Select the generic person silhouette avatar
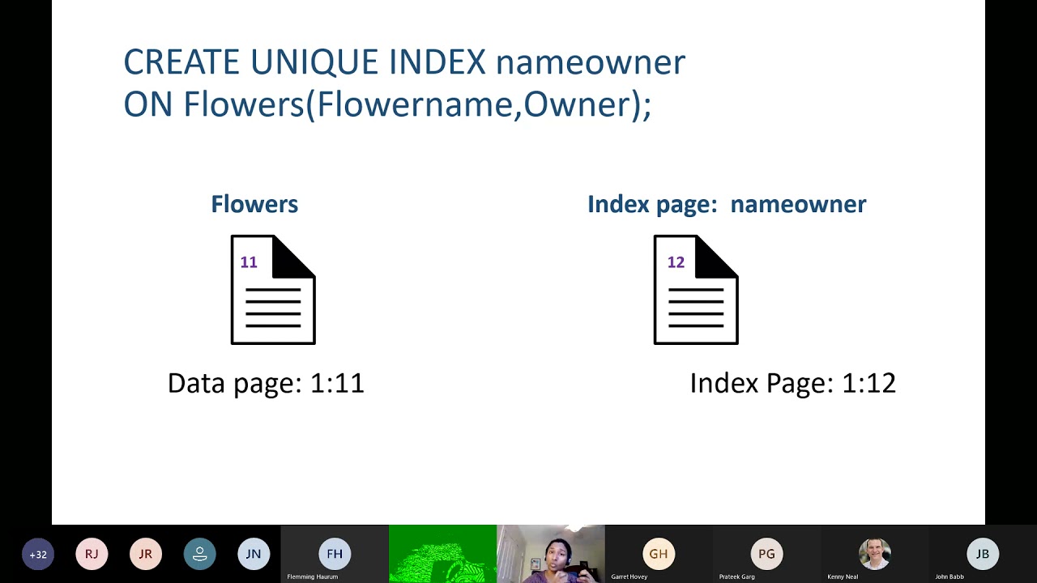The width and height of the screenshot is (1037, 583). tap(199, 555)
